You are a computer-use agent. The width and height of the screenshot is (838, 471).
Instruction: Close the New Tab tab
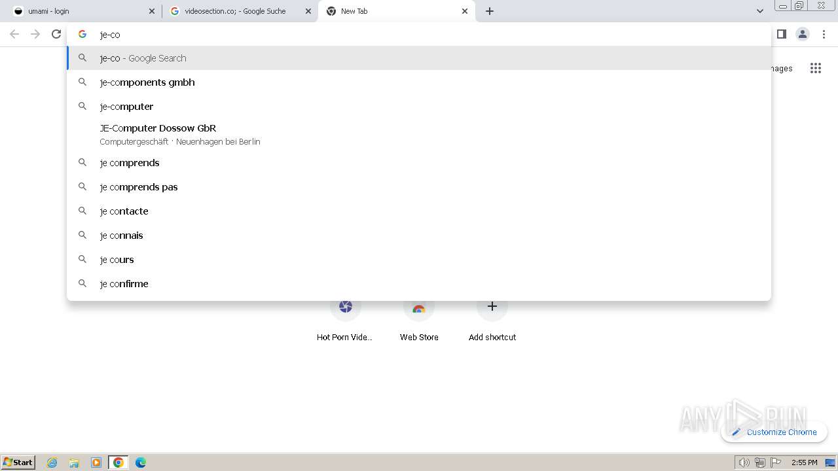coord(465,11)
